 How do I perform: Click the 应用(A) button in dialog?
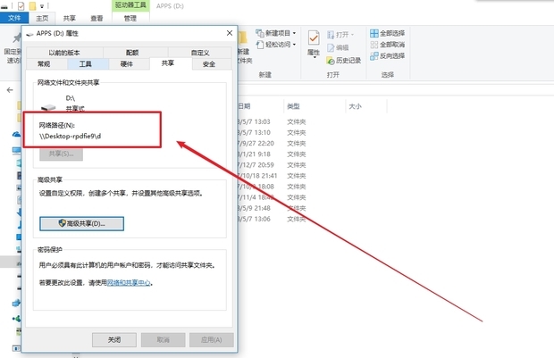pos(211,339)
